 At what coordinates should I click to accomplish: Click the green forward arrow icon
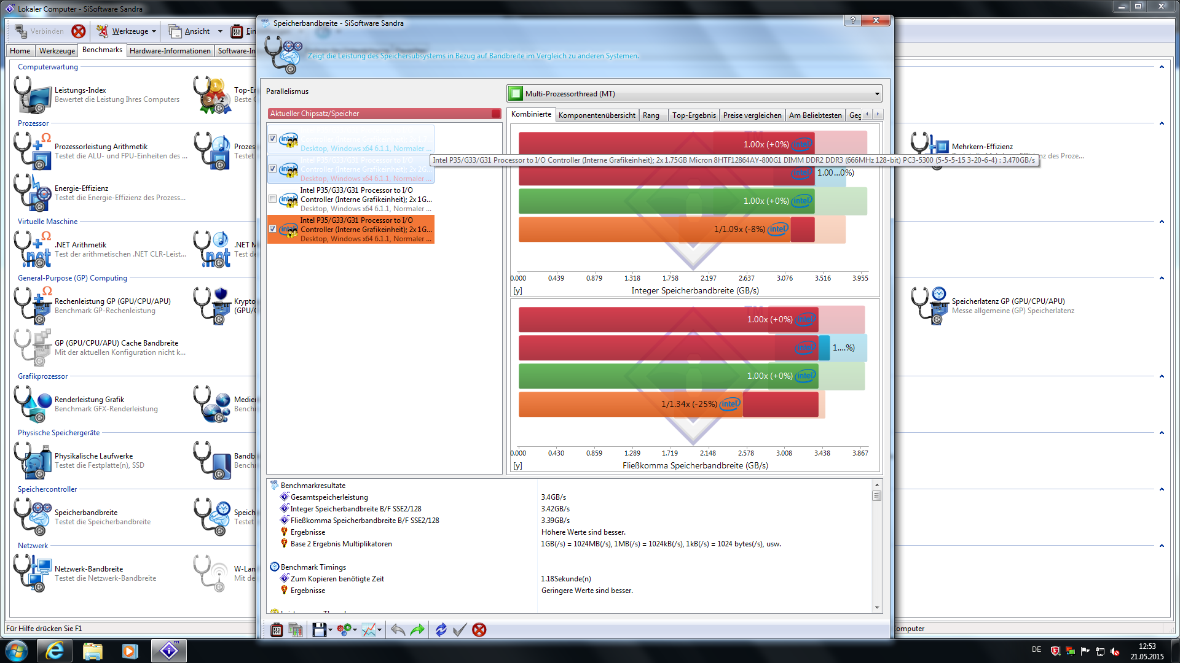[x=417, y=630]
